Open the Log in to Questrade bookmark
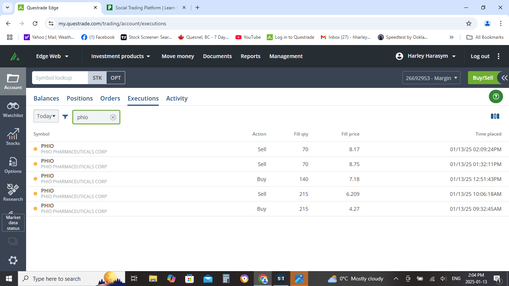The height and width of the screenshot is (286, 509). 291,37
